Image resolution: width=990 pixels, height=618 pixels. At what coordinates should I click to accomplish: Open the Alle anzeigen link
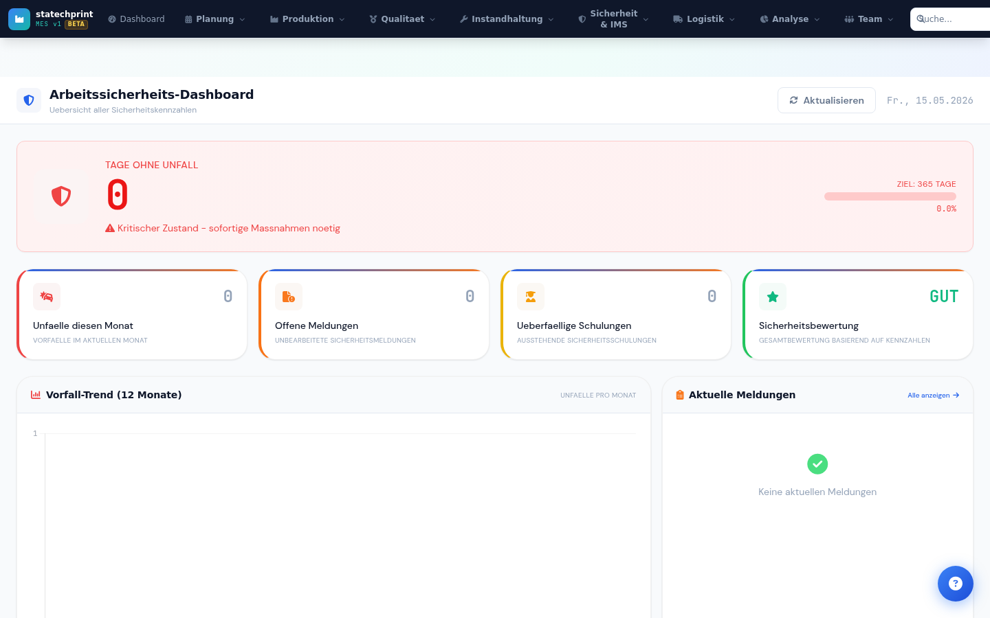coord(934,396)
